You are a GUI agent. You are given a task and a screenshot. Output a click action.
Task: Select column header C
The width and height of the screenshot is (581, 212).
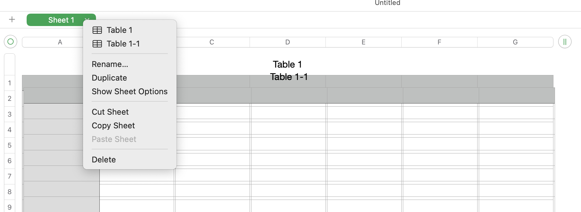tap(212, 42)
